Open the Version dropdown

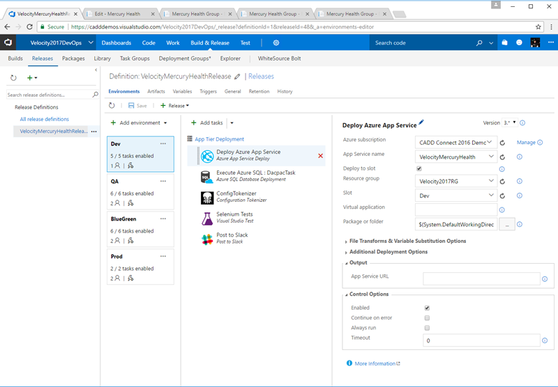coord(510,123)
